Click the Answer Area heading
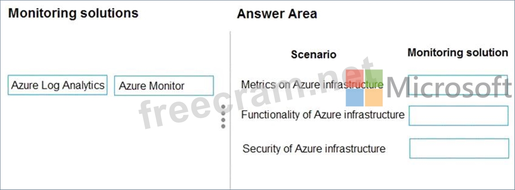This screenshot has width=515, height=190. [x=277, y=14]
